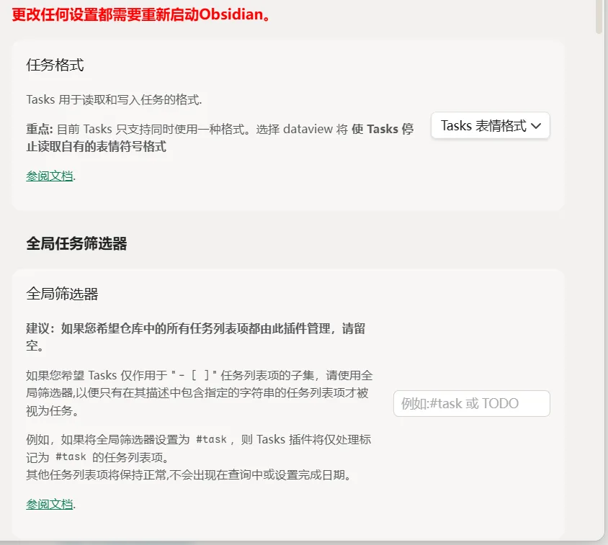Focus the 例如:#task 或 TODO input field
This screenshot has width=608, height=545.
pos(472,403)
